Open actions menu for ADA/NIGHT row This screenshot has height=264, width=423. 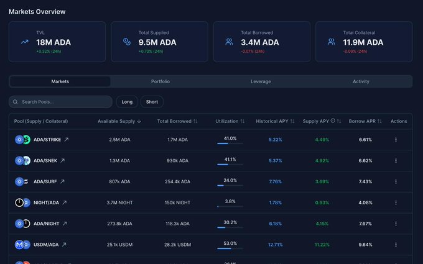[x=396, y=224]
